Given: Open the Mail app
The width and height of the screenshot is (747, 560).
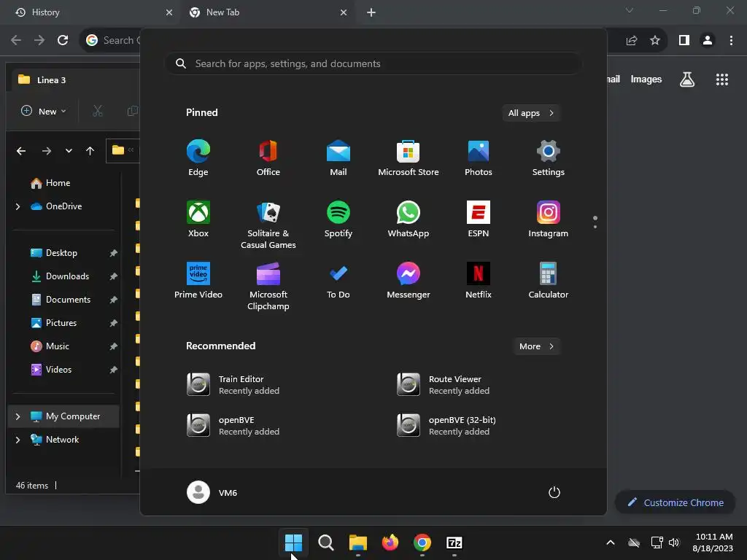Looking at the screenshot, I should 338,158.
